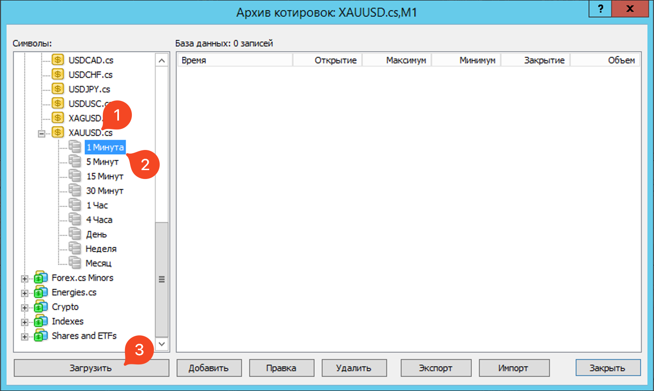Click the database icon beside Месяц

[x=75, y=263]
